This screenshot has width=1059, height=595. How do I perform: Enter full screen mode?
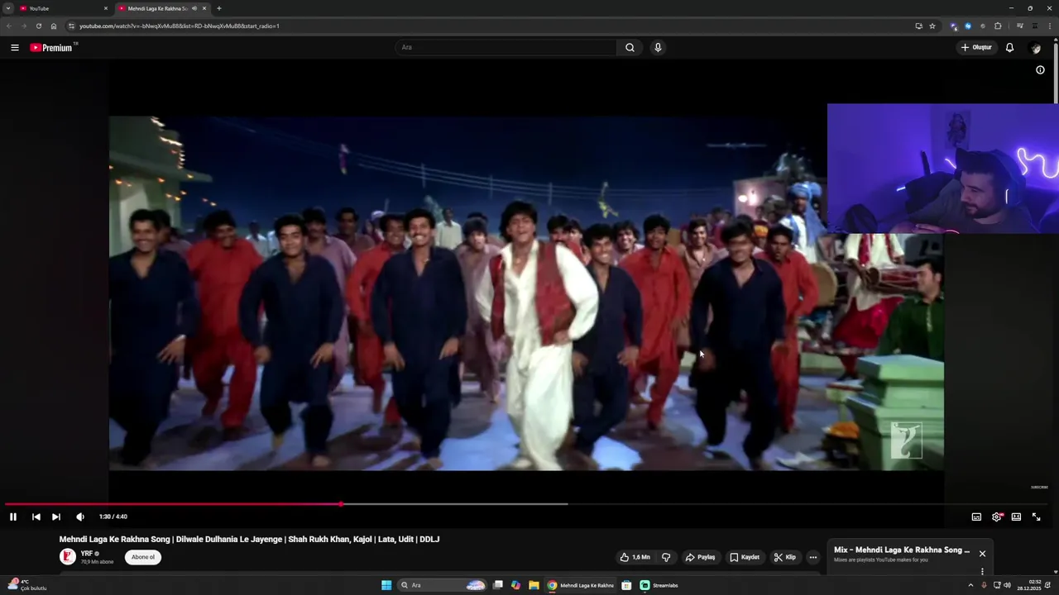pos(1036,516)
